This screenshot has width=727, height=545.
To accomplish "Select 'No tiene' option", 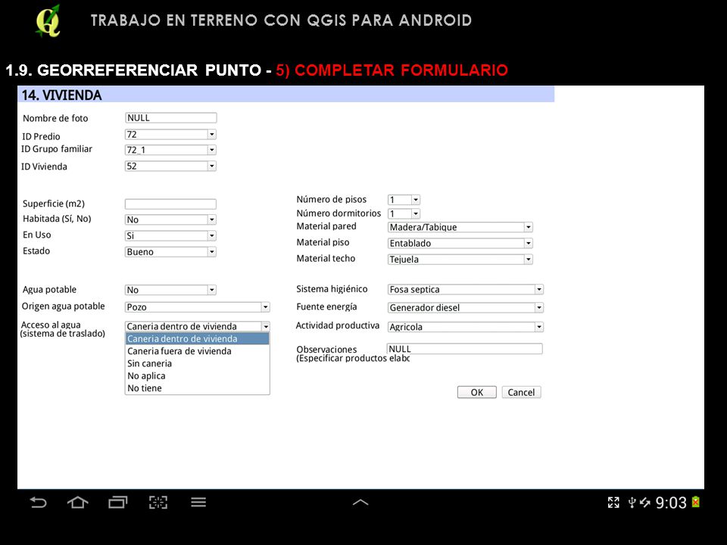I will point(198,388).
